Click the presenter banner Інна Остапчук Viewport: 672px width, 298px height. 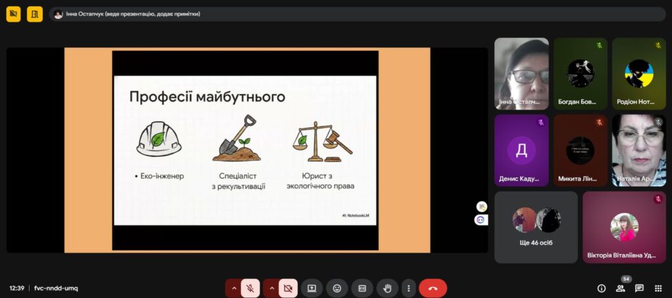[128, 14]
